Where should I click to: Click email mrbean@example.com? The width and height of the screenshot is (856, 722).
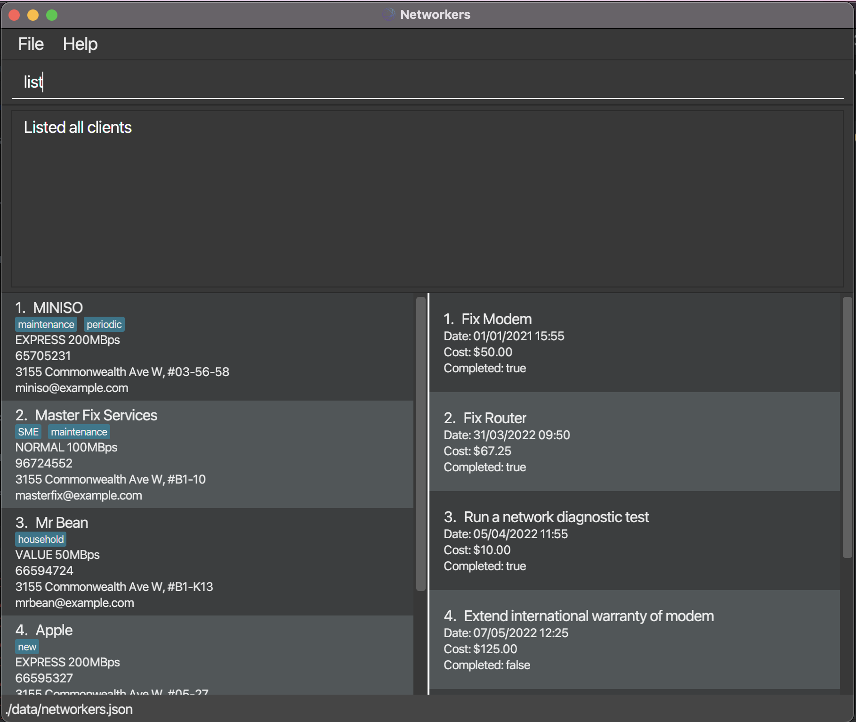(75, 603)
